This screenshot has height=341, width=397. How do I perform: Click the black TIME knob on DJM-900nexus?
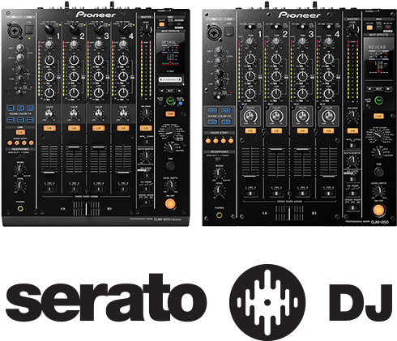click(170, 165)
